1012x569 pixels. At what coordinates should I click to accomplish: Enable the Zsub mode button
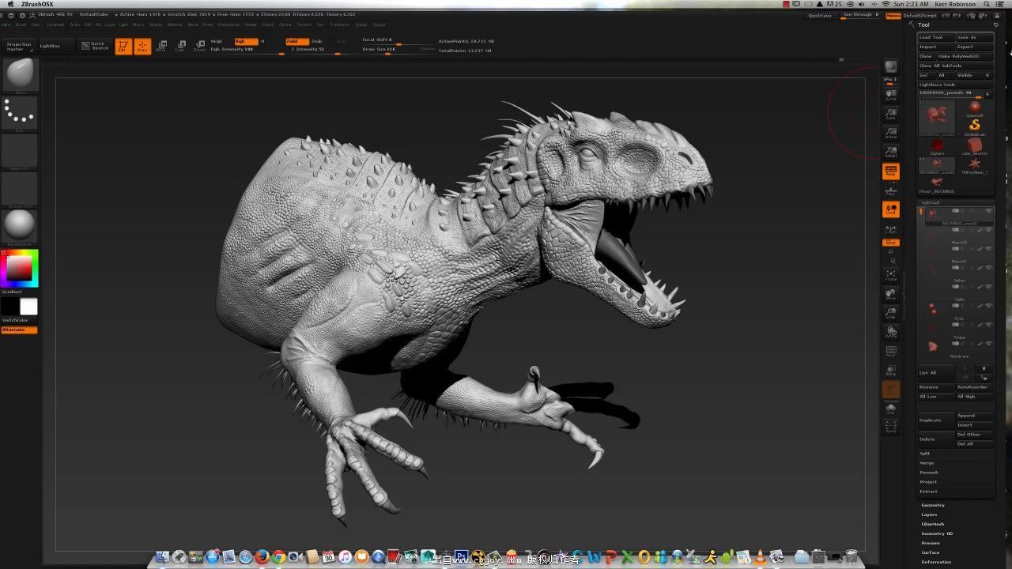tap(318, 41)
